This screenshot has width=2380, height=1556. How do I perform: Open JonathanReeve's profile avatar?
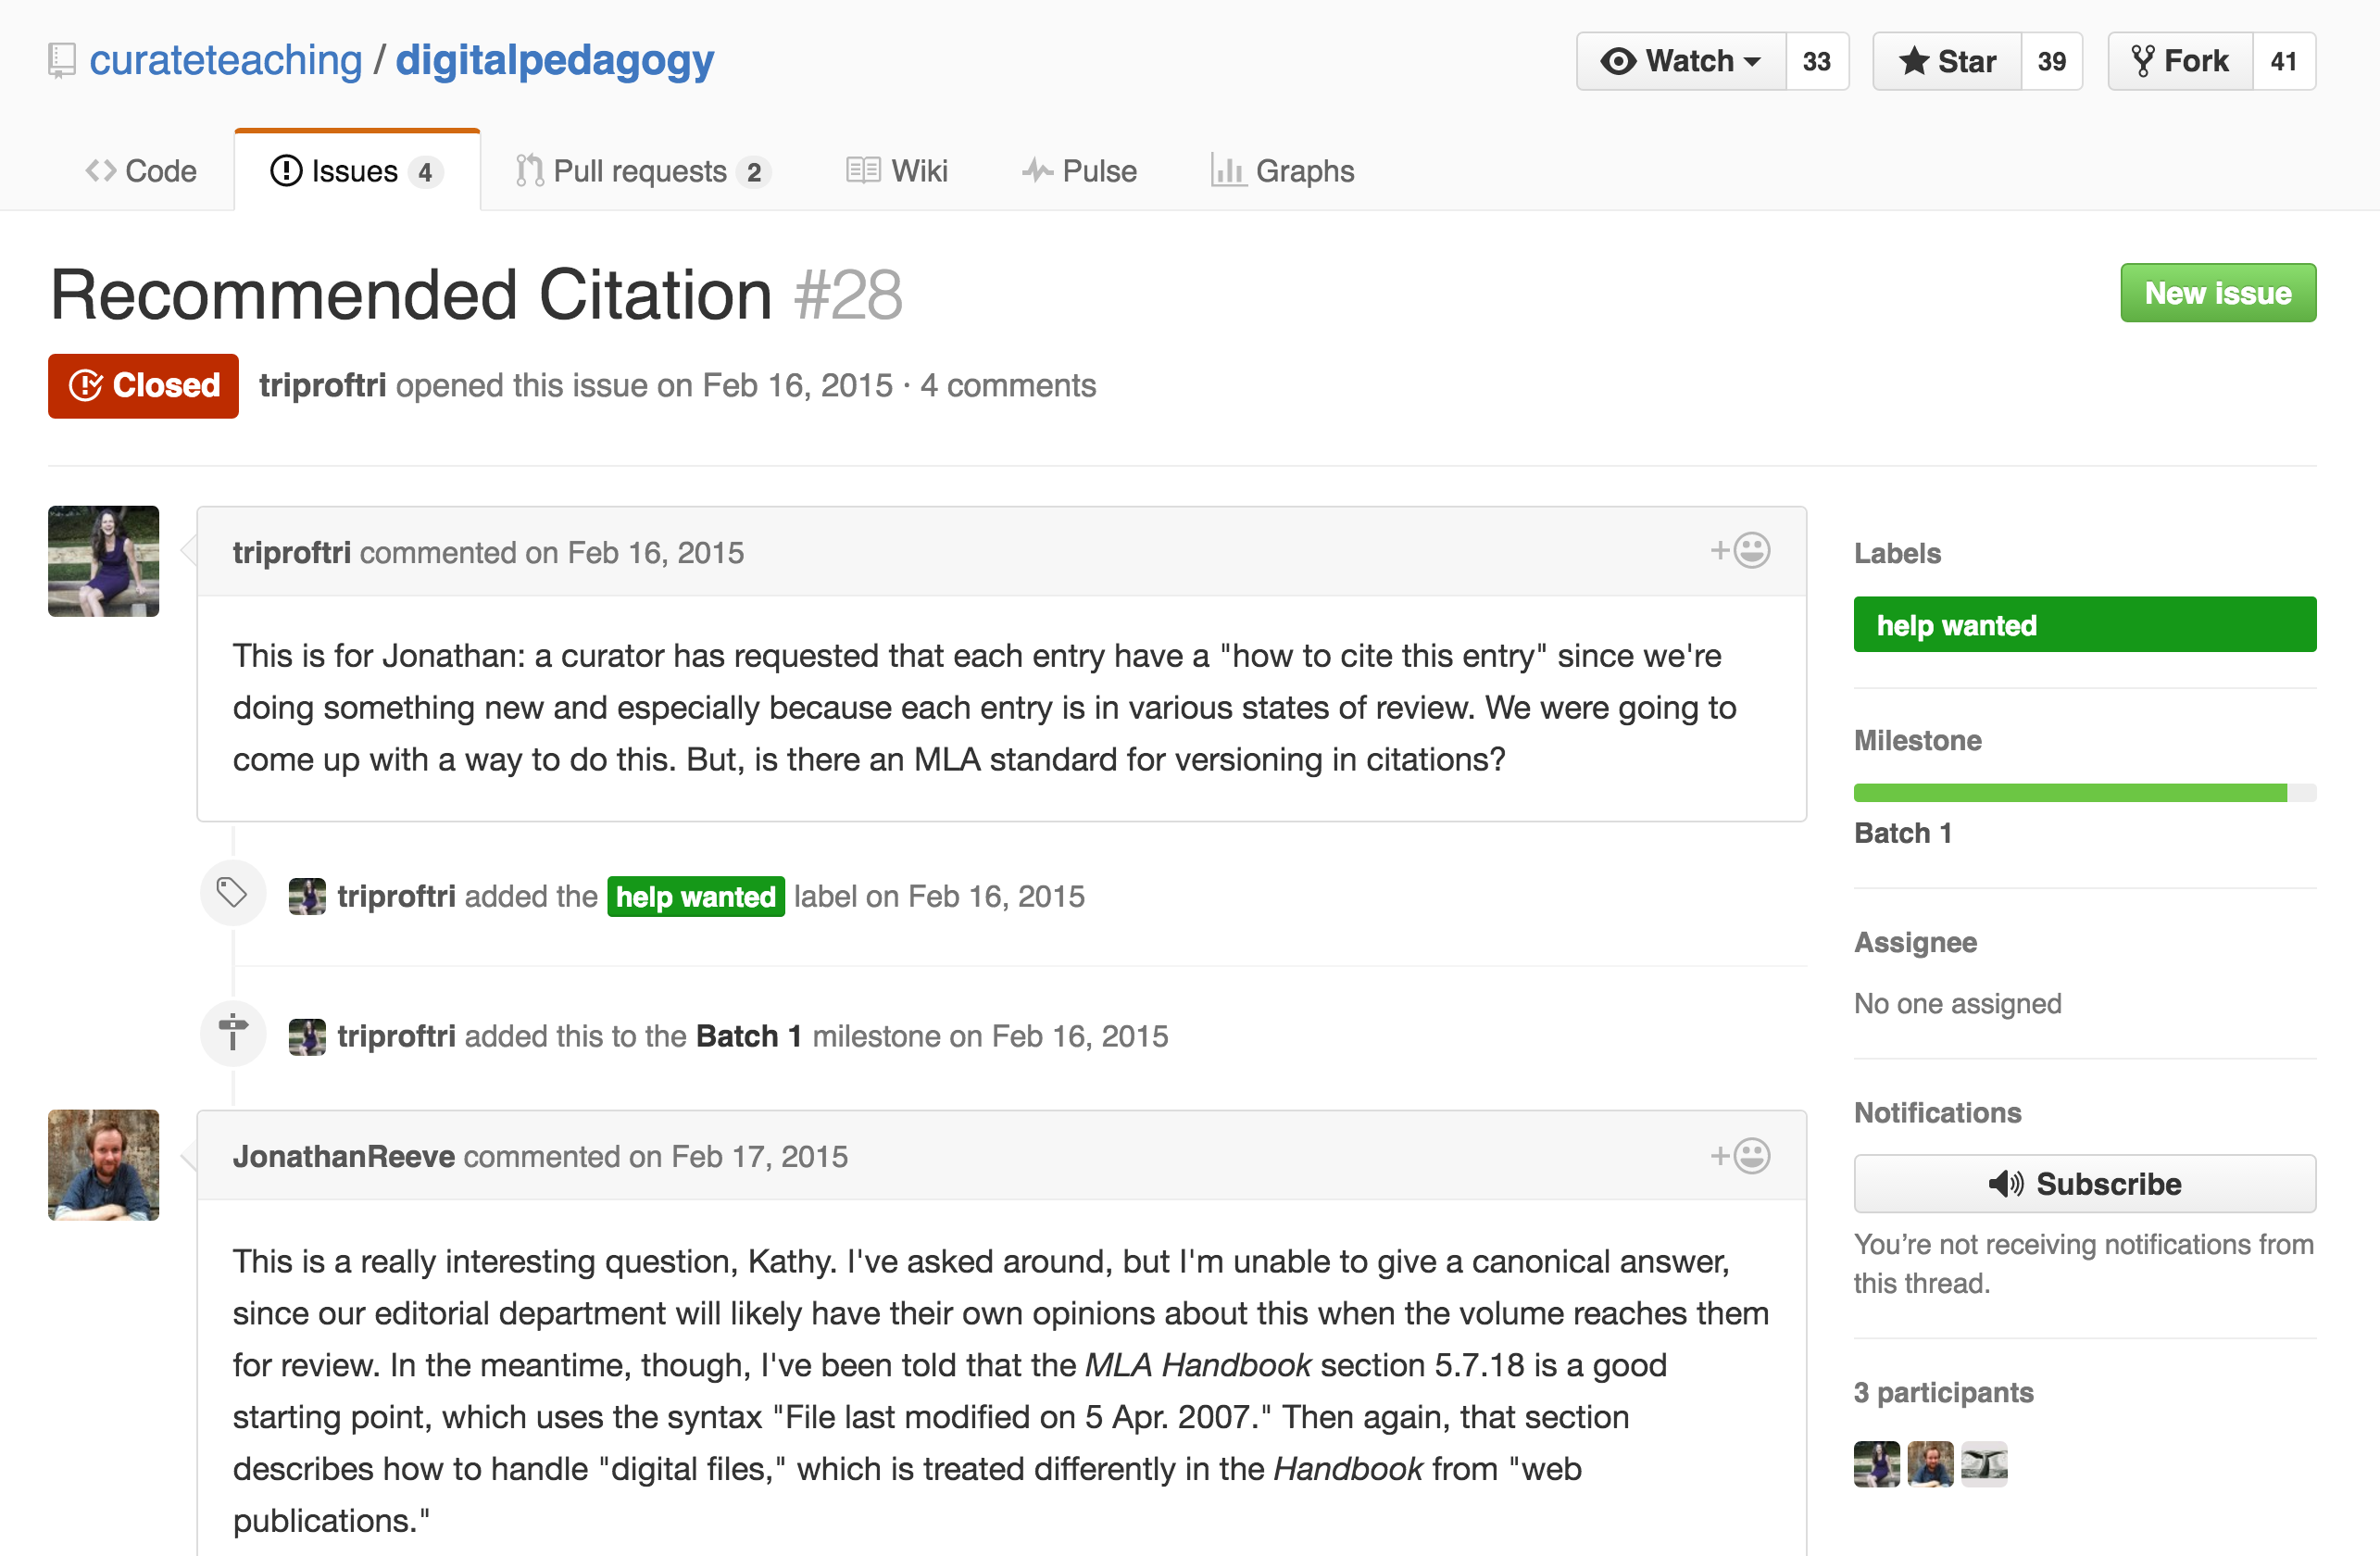point(104,1165)
